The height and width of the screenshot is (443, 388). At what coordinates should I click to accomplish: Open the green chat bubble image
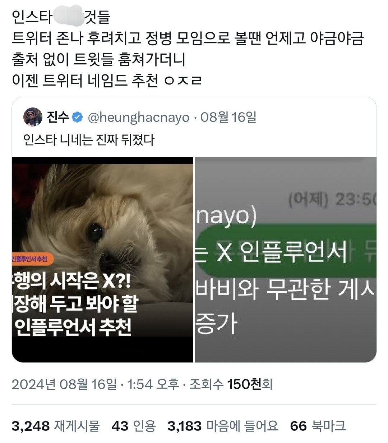pyautogui.click(x=286, y=260)
